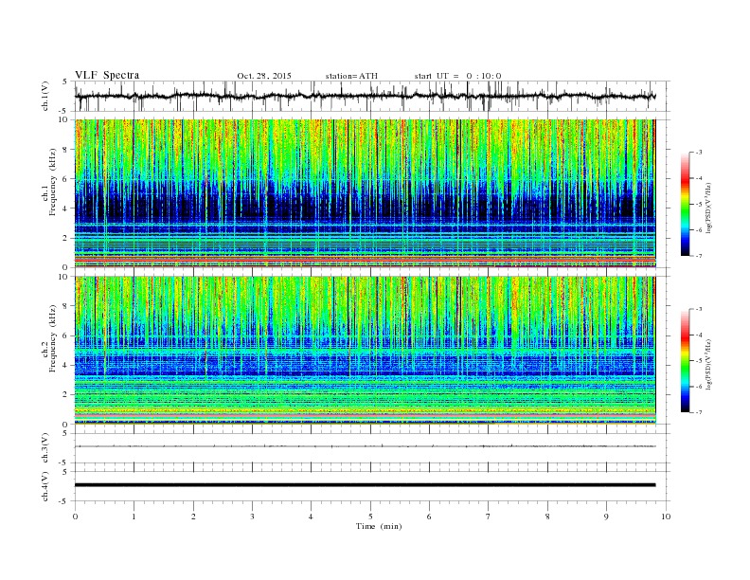This screenshot has width=750, height=580.
Task: Click inside the ch.1 frequency spectrogram panel
Action: [365, 193]
